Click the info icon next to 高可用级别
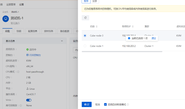The height and width of the screenshot is (109, 185). pyautogui.click(x=21, y=105)
